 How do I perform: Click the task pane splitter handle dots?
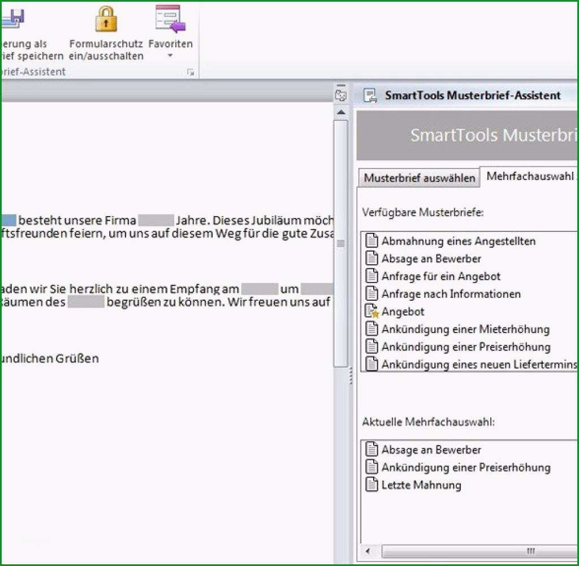click(x=351, y=375)
